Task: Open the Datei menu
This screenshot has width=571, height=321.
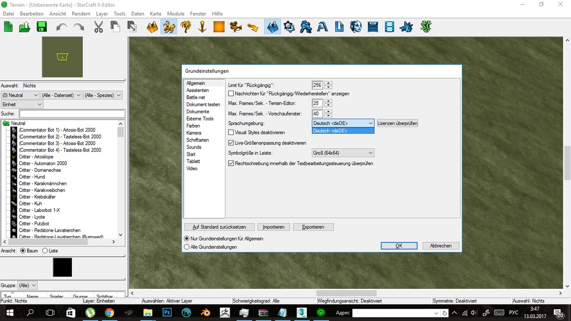Action: (x=8, y=14)
